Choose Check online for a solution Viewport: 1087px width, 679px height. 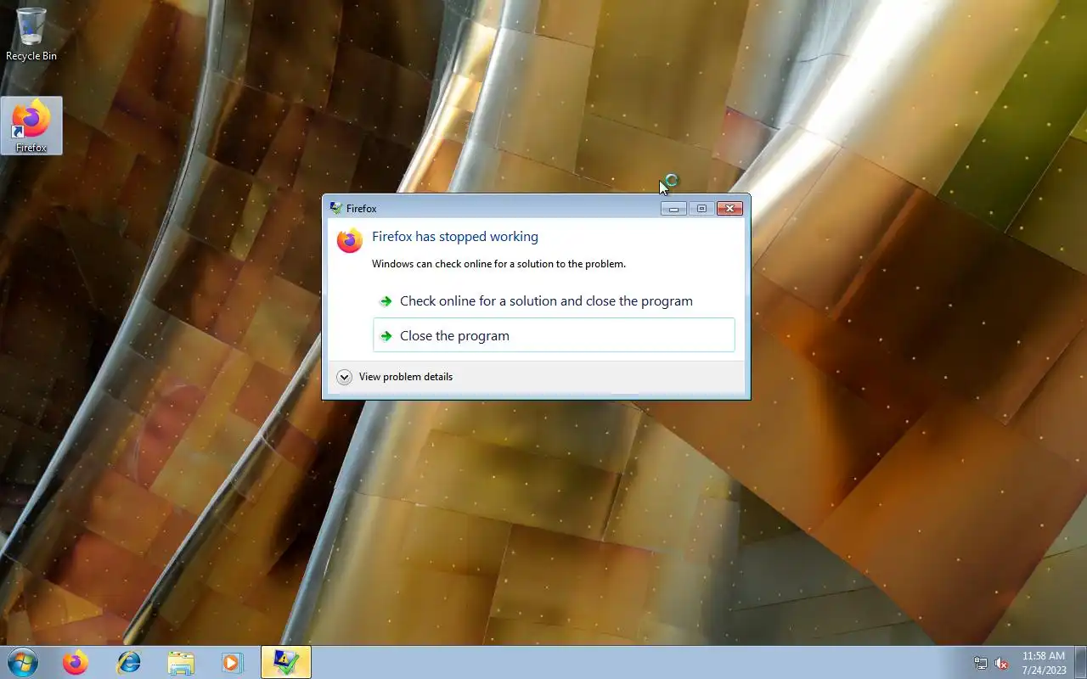554,301
